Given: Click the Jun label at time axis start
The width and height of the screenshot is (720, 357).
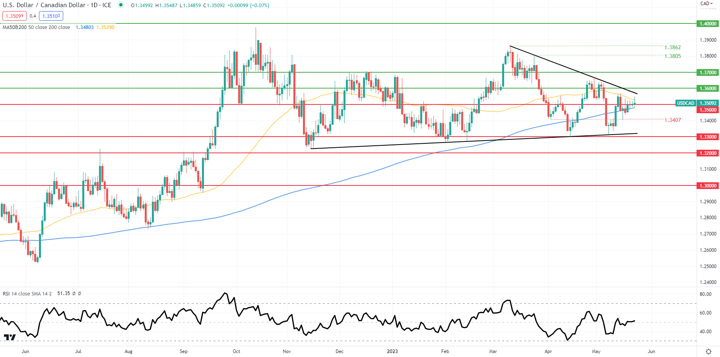Looking at the screenshot, I should [25, 351].
